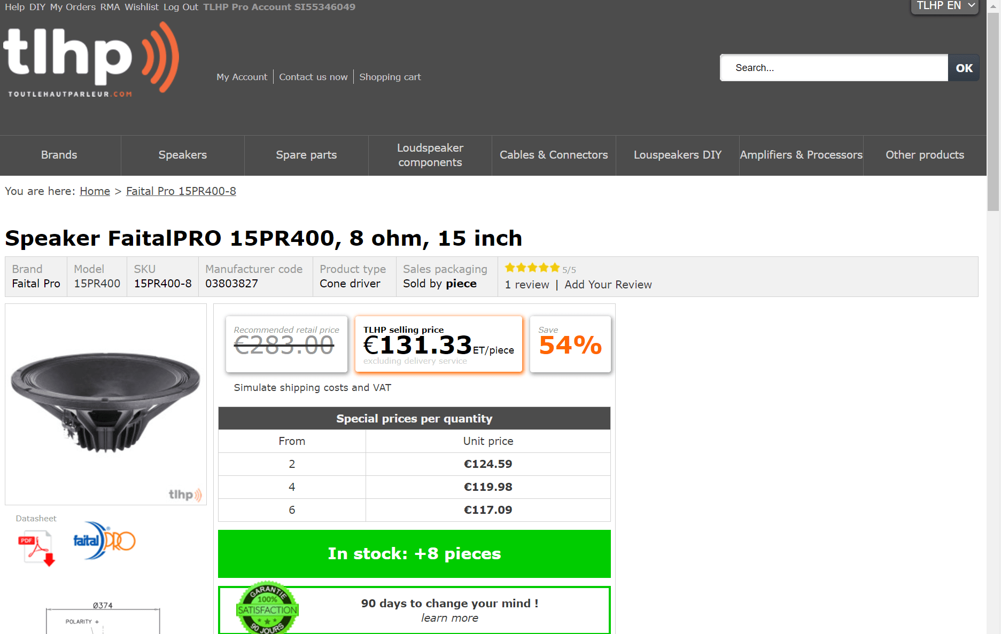
Task: Click the OK search button
Action: 964,68
